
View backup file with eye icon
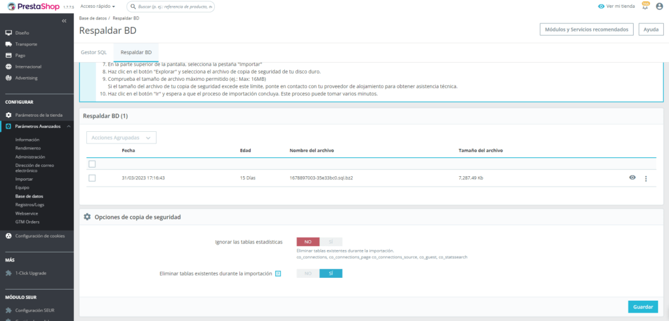coord(632,177)
